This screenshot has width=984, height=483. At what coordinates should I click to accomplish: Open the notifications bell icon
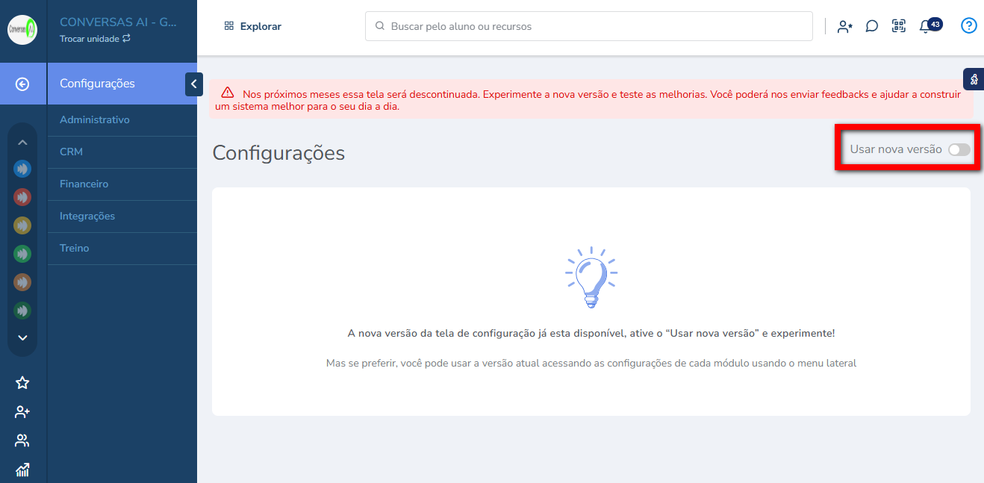coord(926,26)
